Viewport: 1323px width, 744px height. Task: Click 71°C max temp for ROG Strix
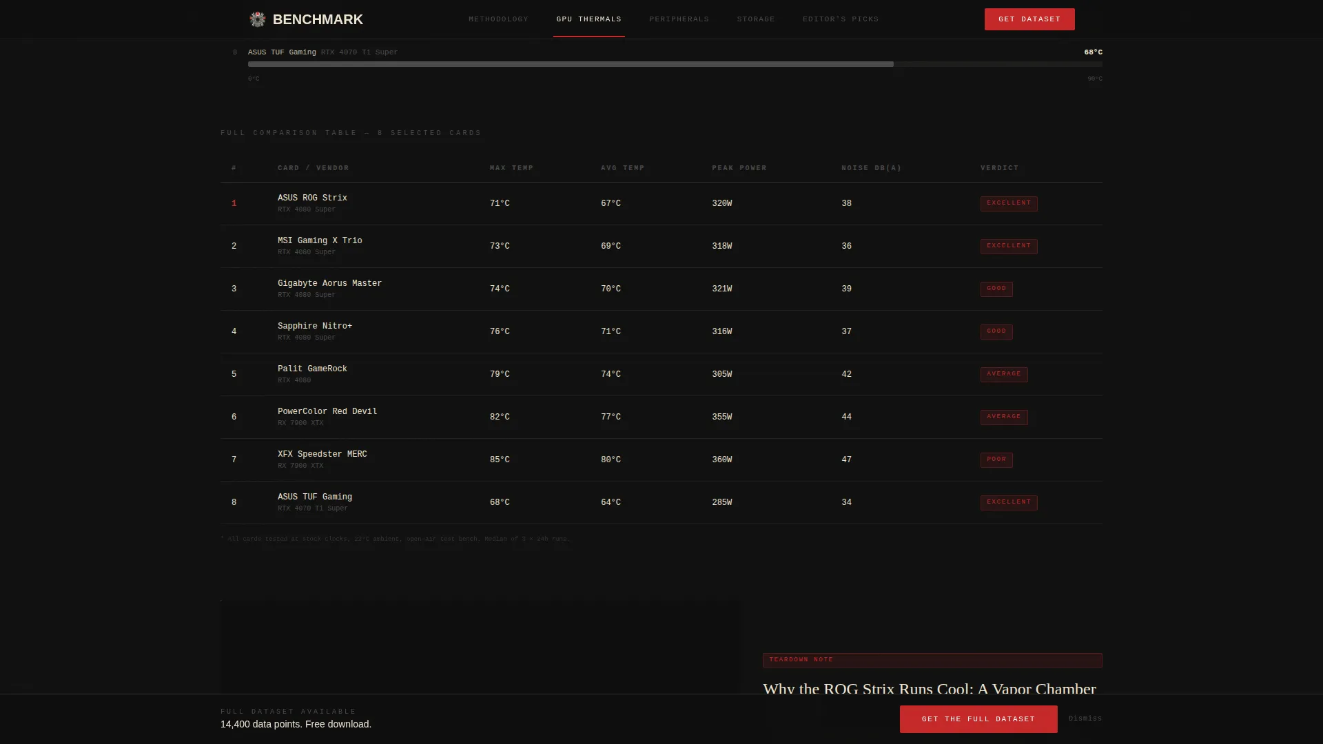[x=500, y=203]
